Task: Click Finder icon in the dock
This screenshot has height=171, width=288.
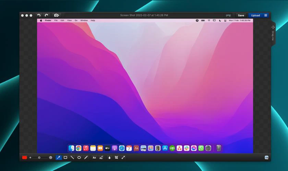Action: [71, 148]
